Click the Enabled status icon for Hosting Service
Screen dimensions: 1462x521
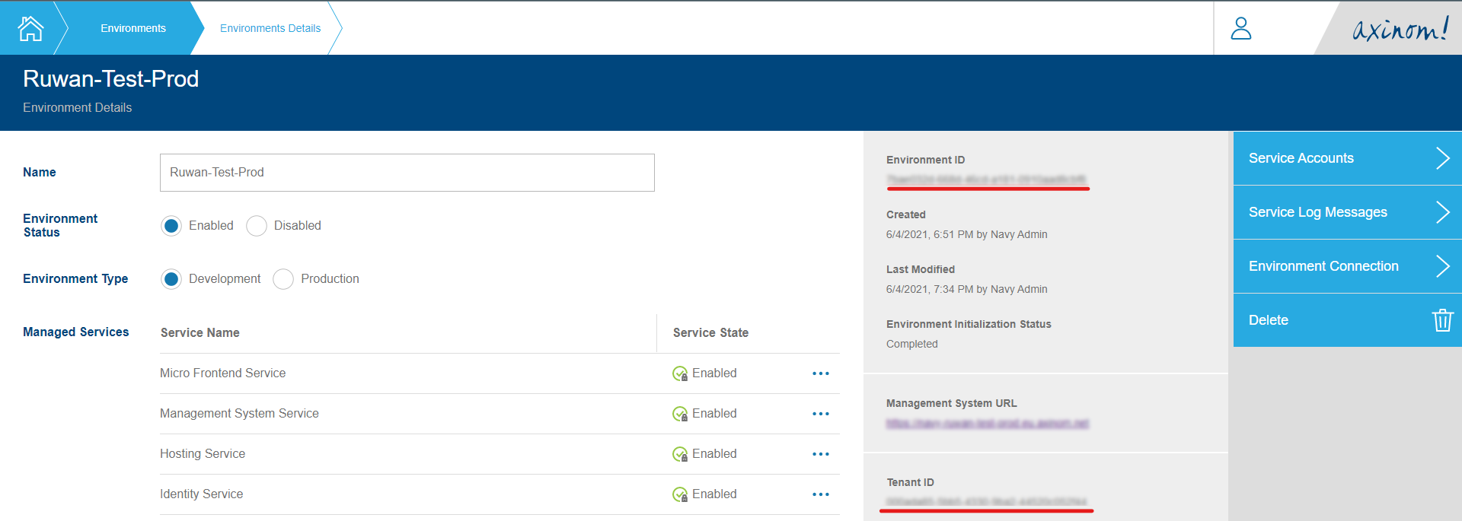click(x=680, y=454)
